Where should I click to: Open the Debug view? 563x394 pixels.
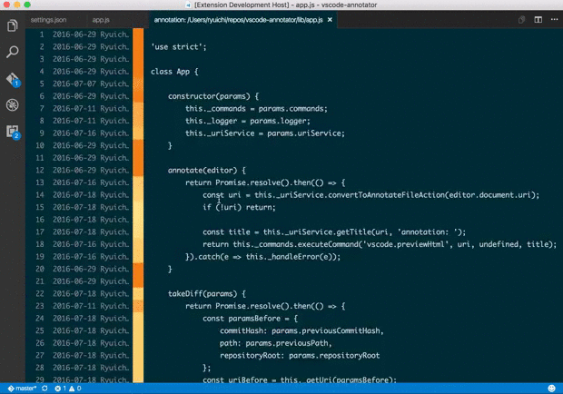pos(13,105)
